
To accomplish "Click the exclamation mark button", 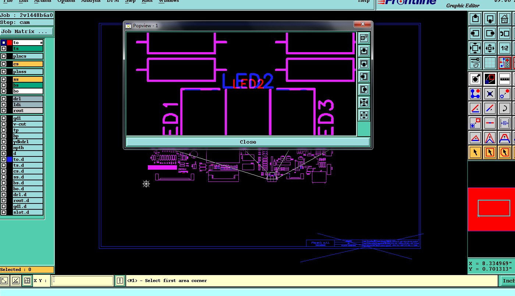I will (x=120, y=281).
